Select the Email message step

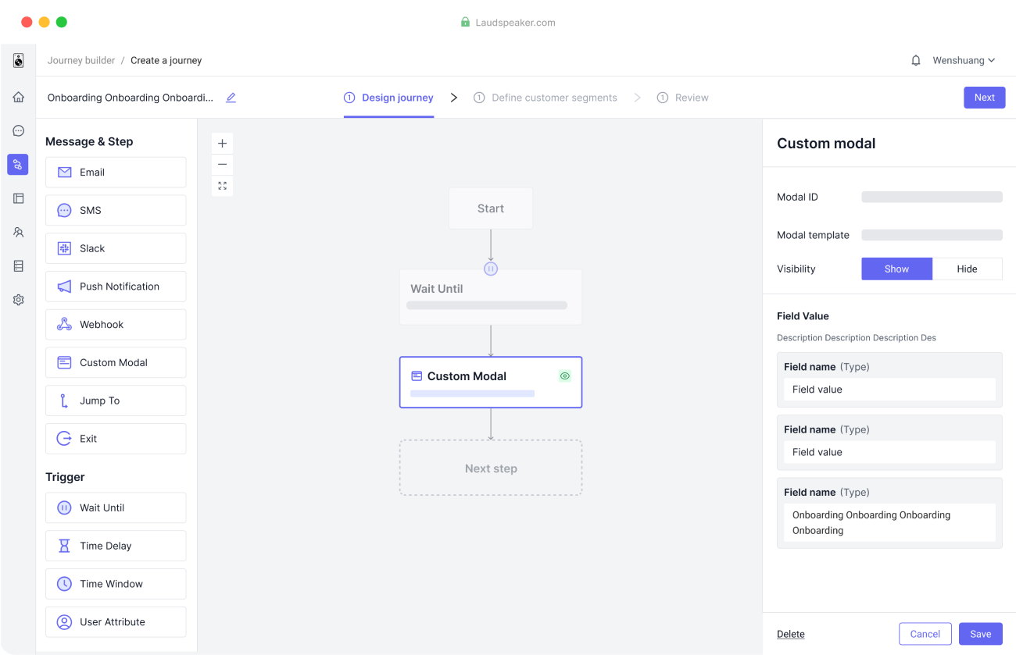pyautogui.click(x=116, y=172)
